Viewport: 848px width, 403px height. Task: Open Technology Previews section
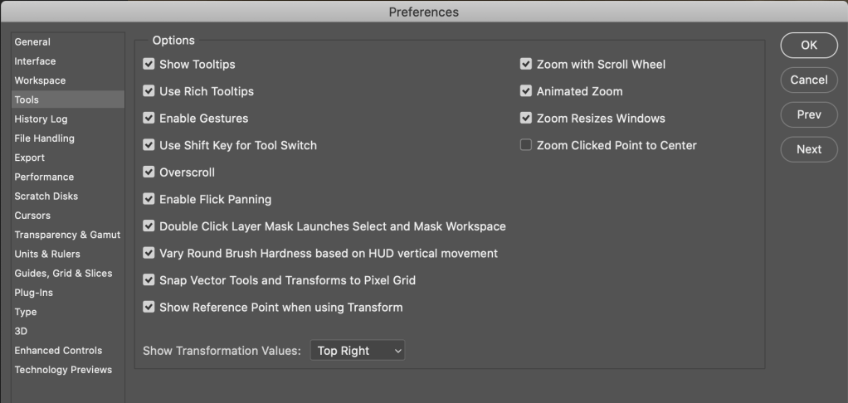(x=63, y=370)
